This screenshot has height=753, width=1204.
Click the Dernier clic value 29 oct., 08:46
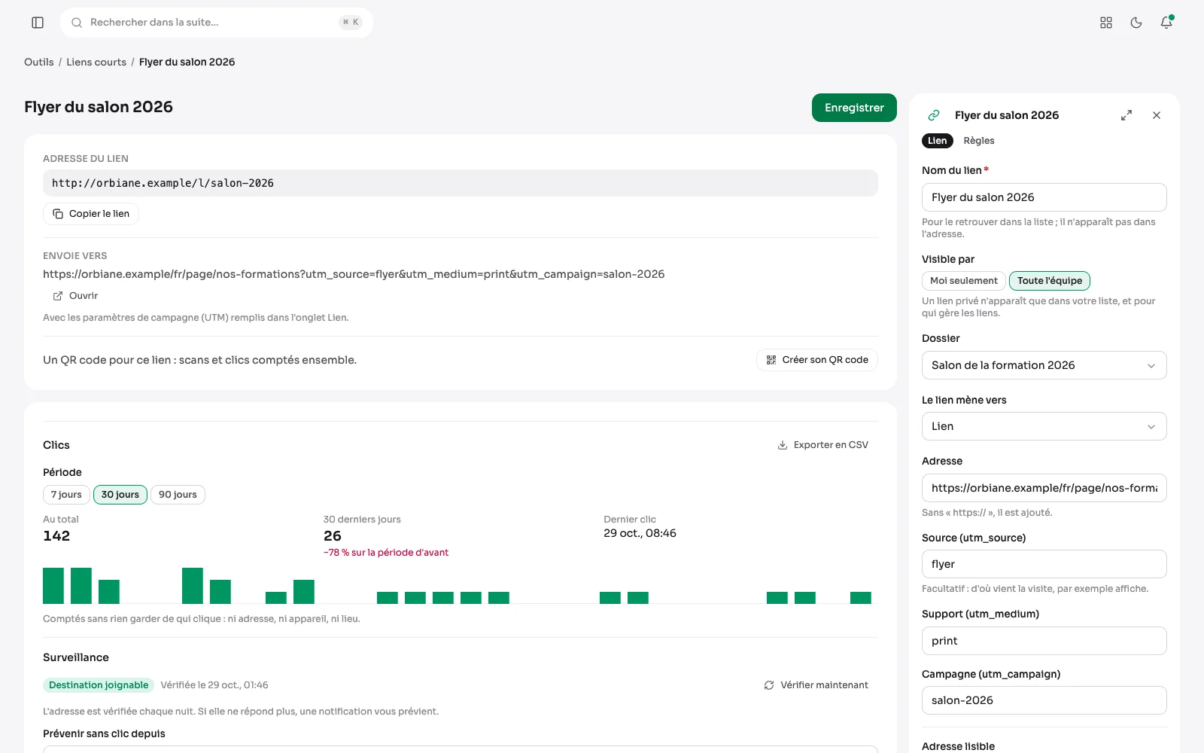[x=640, y=533]
